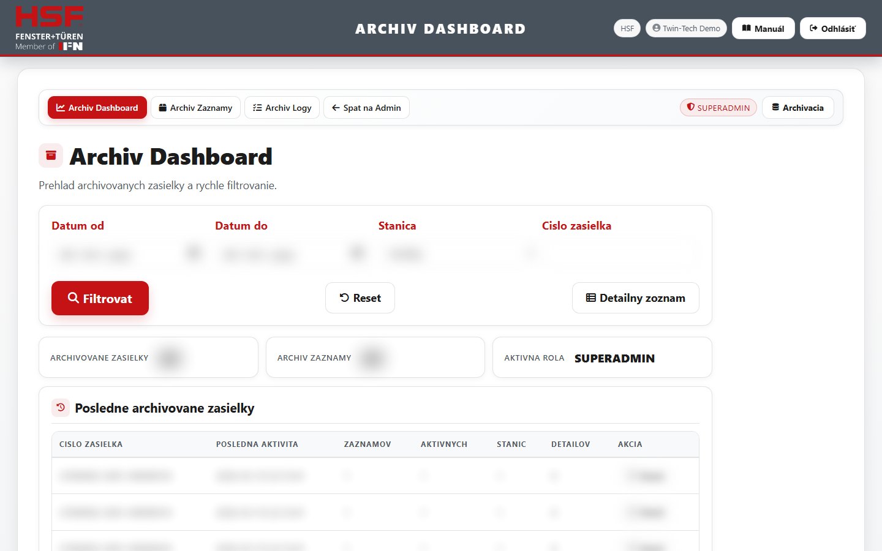Screen dimensions: 882x551
Task: Click the Reset button
Action: (x=360, y=298)
